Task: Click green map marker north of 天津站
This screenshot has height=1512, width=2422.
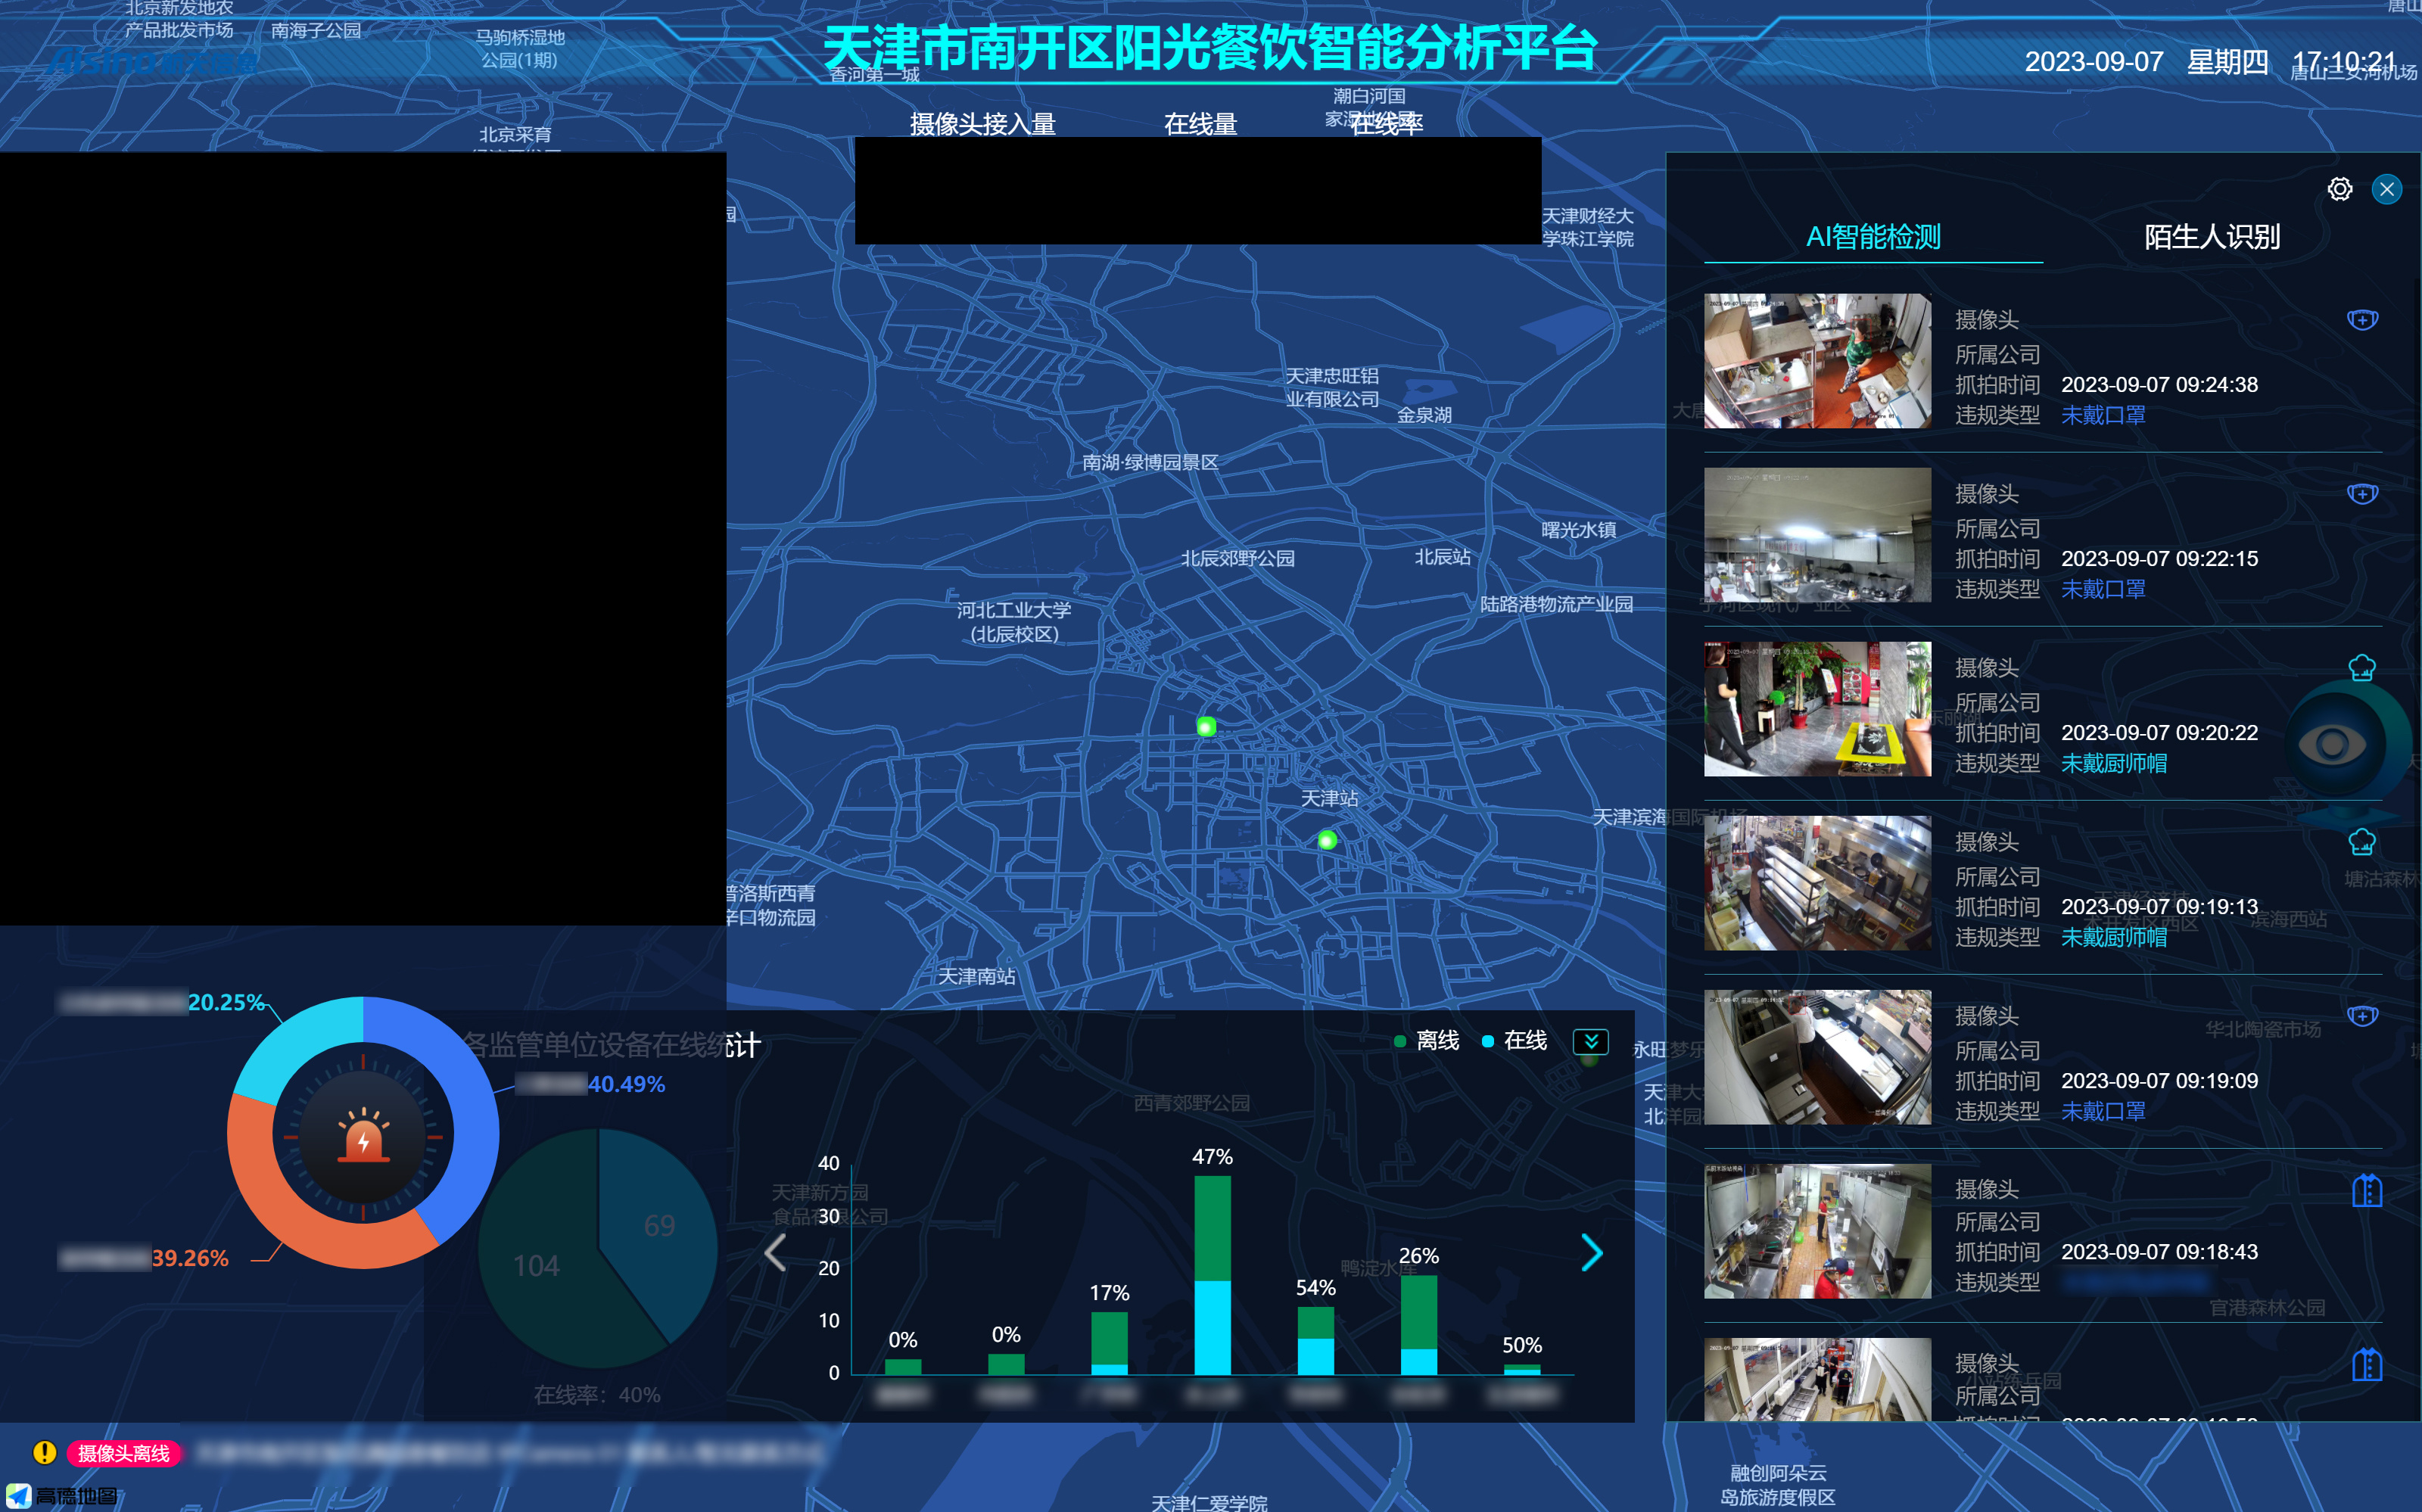Action: (1206, 727)
